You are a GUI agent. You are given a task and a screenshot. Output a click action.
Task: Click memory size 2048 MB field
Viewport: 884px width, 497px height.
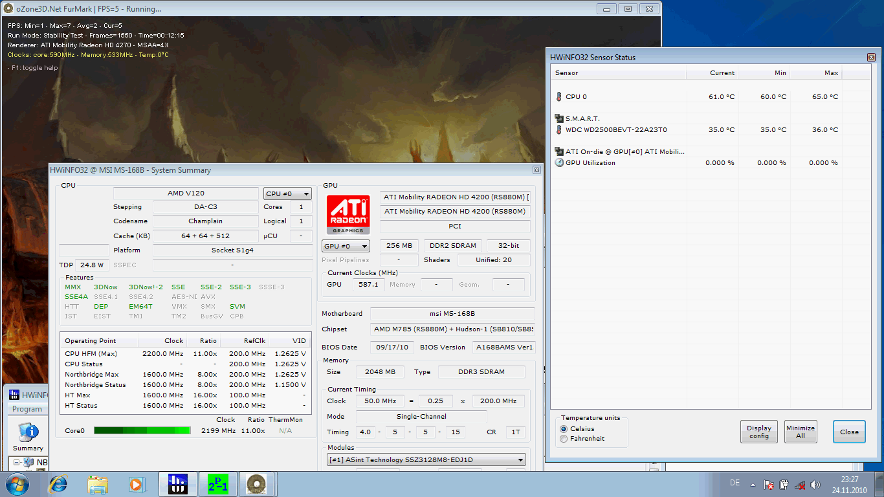[380, 372]
